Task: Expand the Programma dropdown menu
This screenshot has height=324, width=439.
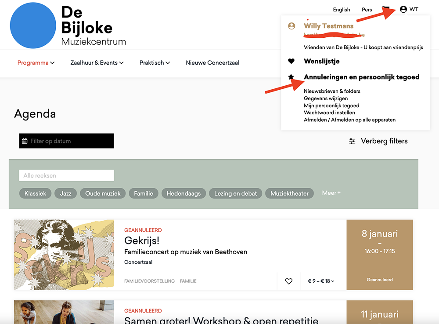Action: point(36,63)
